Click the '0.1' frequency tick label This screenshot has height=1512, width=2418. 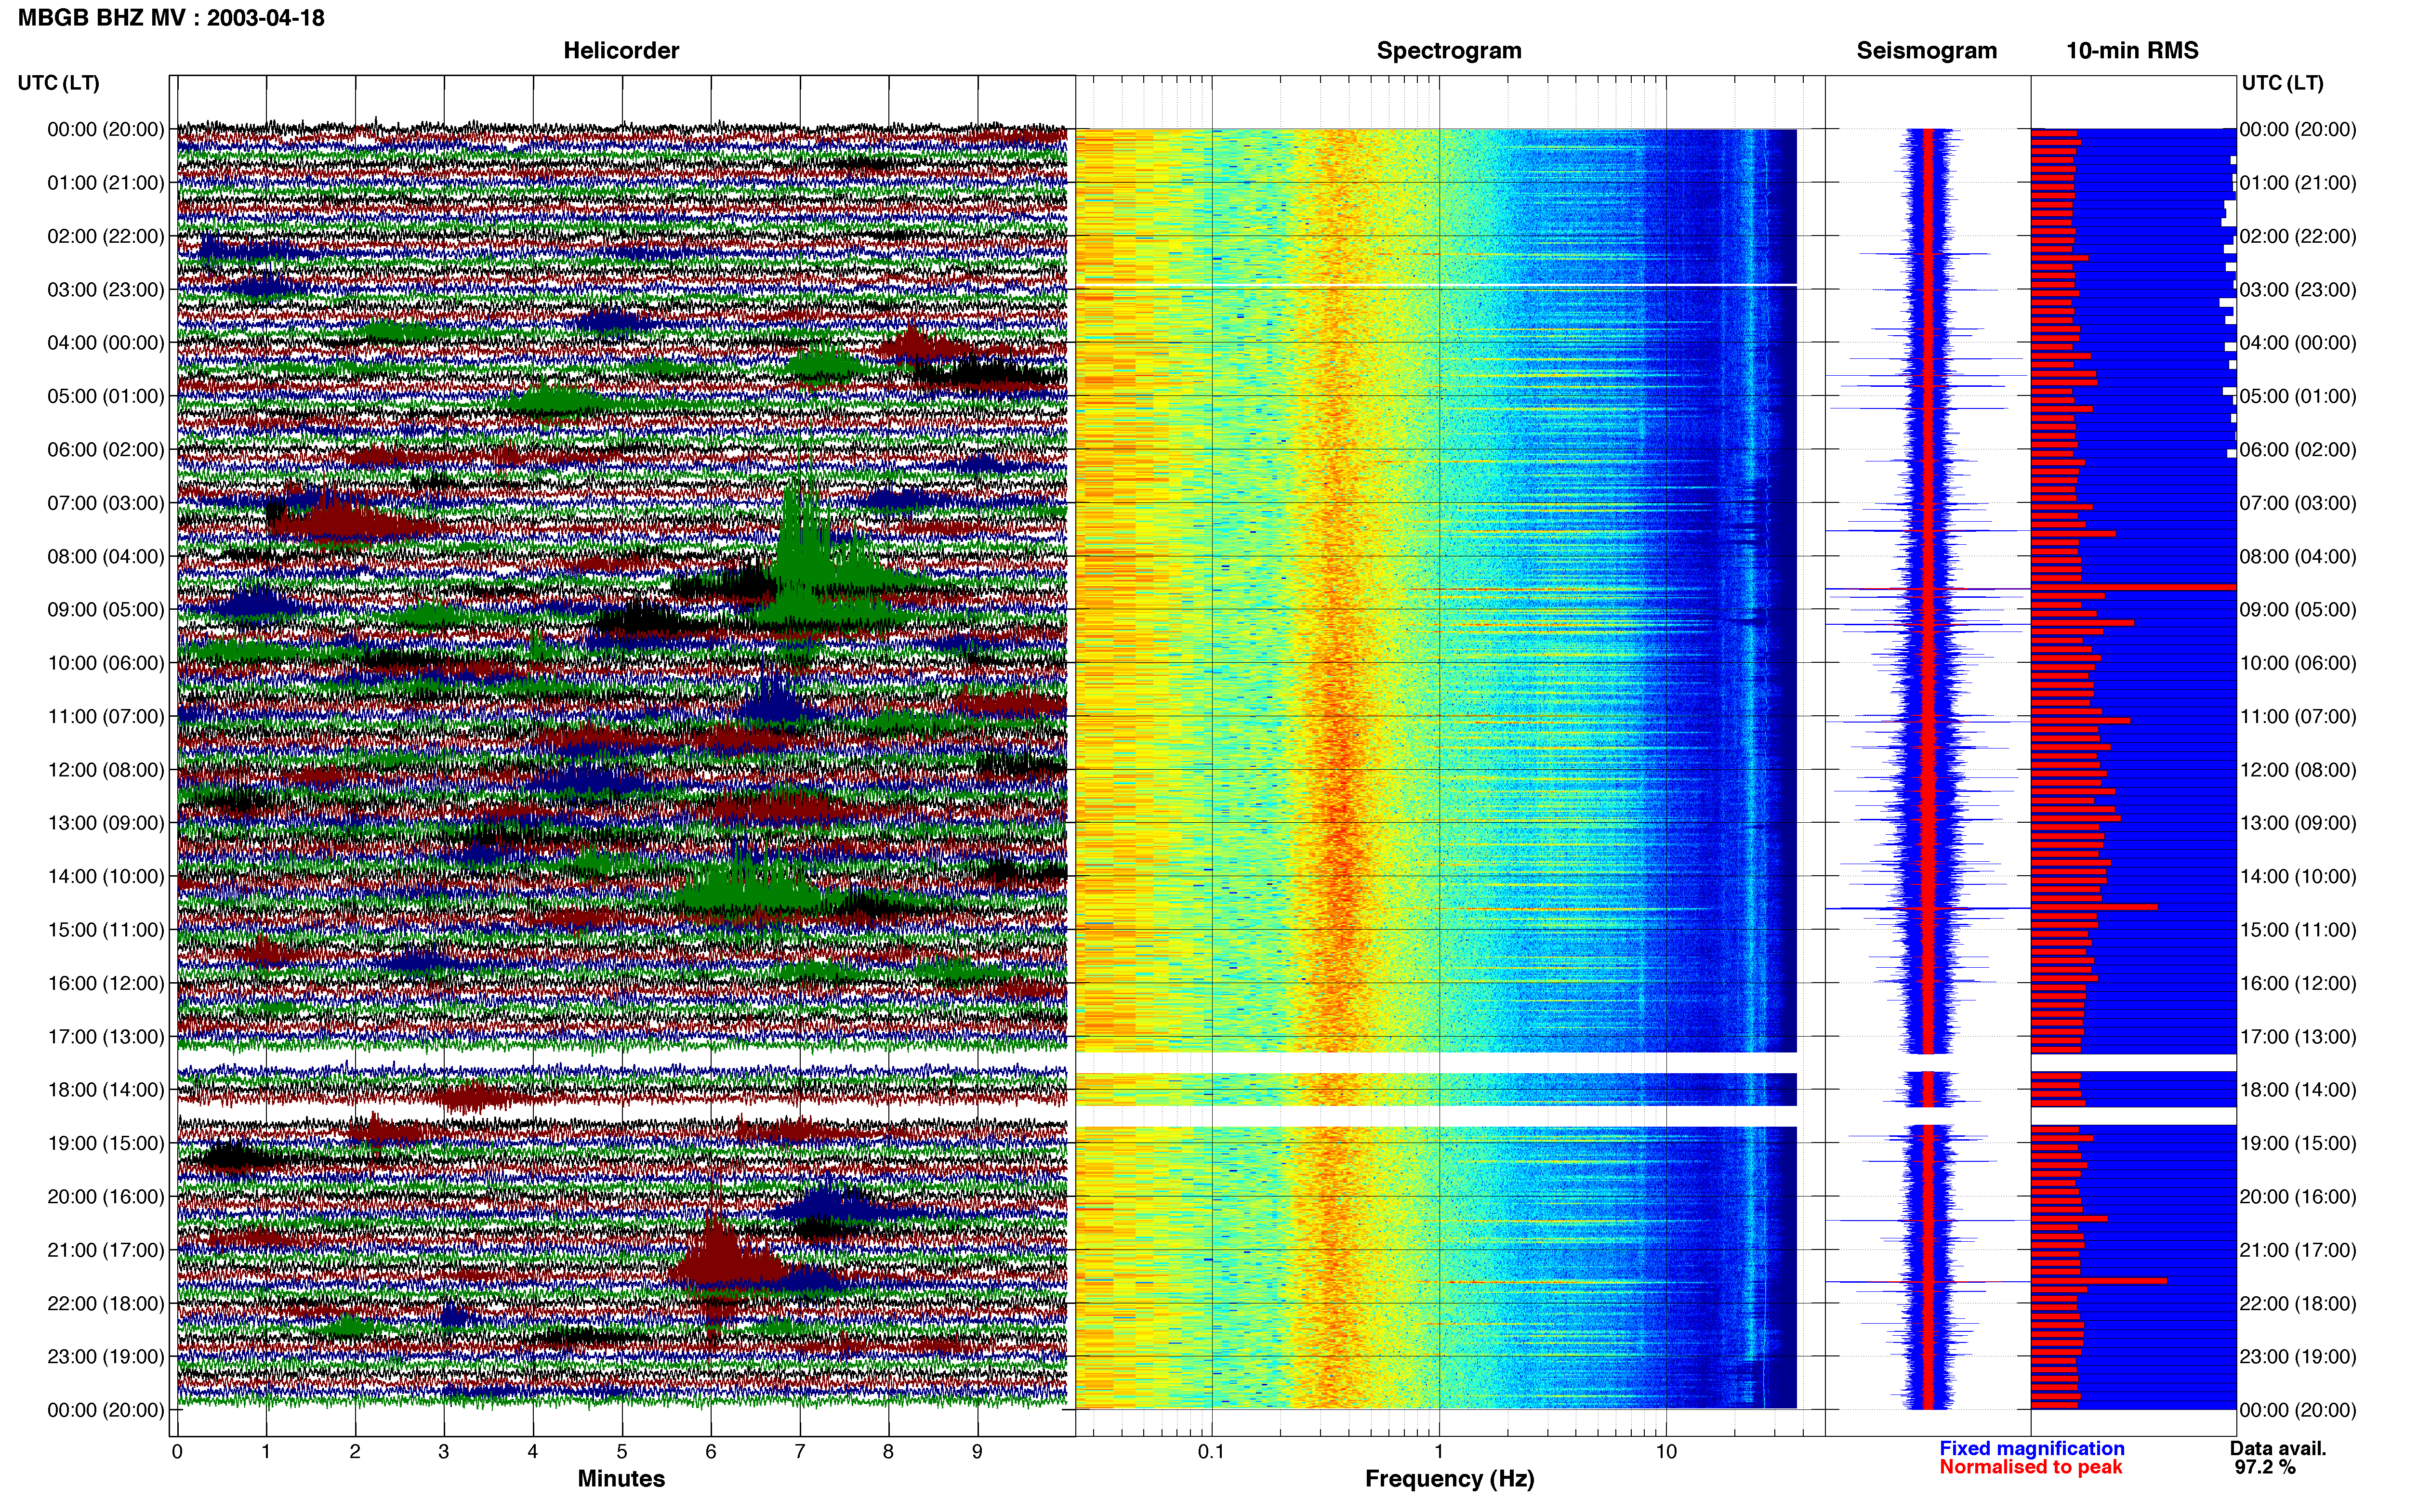click(x=1211, y=1452)
